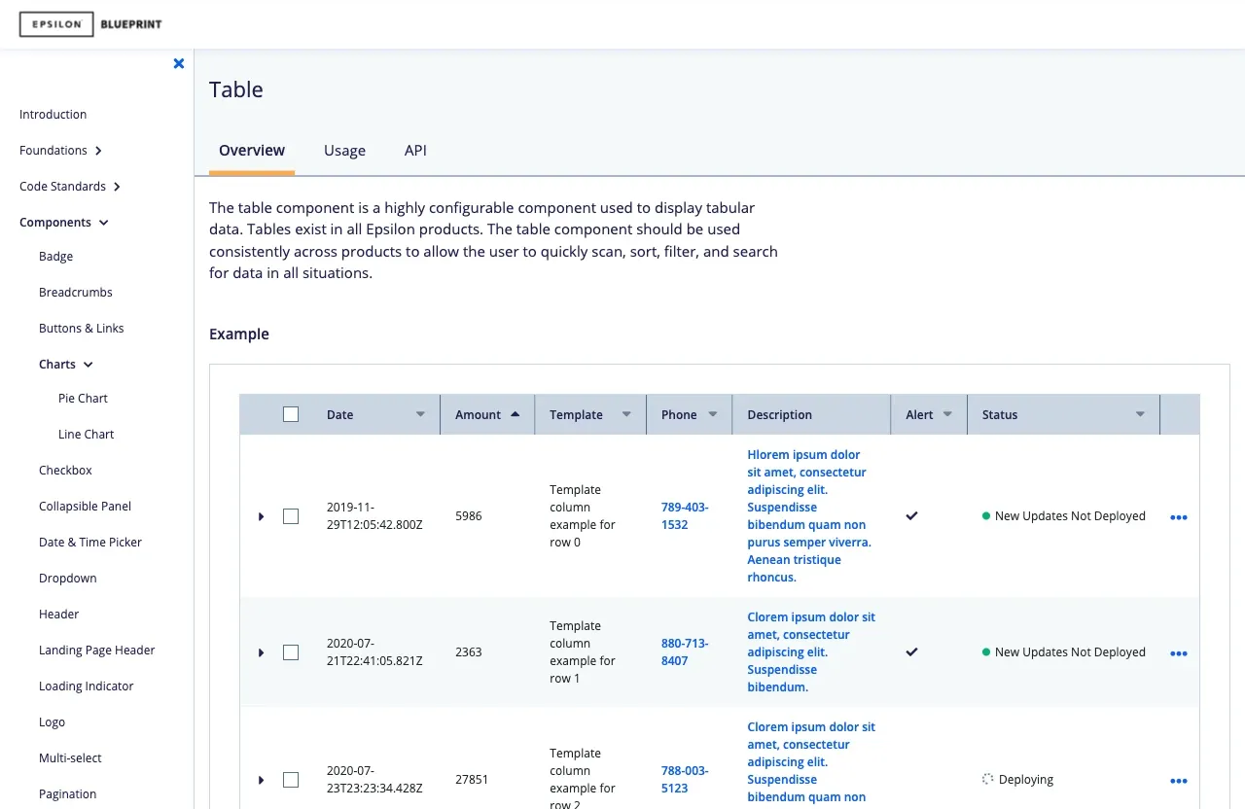1245x809 pixels.
Task: Open the Pie Chart page in sidebar
Action: tap(83, 399)
